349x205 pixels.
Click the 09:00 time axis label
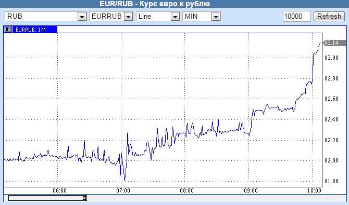pyautogui.click(x=251, y=191)
